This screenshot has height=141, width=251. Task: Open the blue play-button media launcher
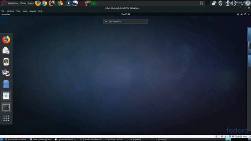(69, 3)
